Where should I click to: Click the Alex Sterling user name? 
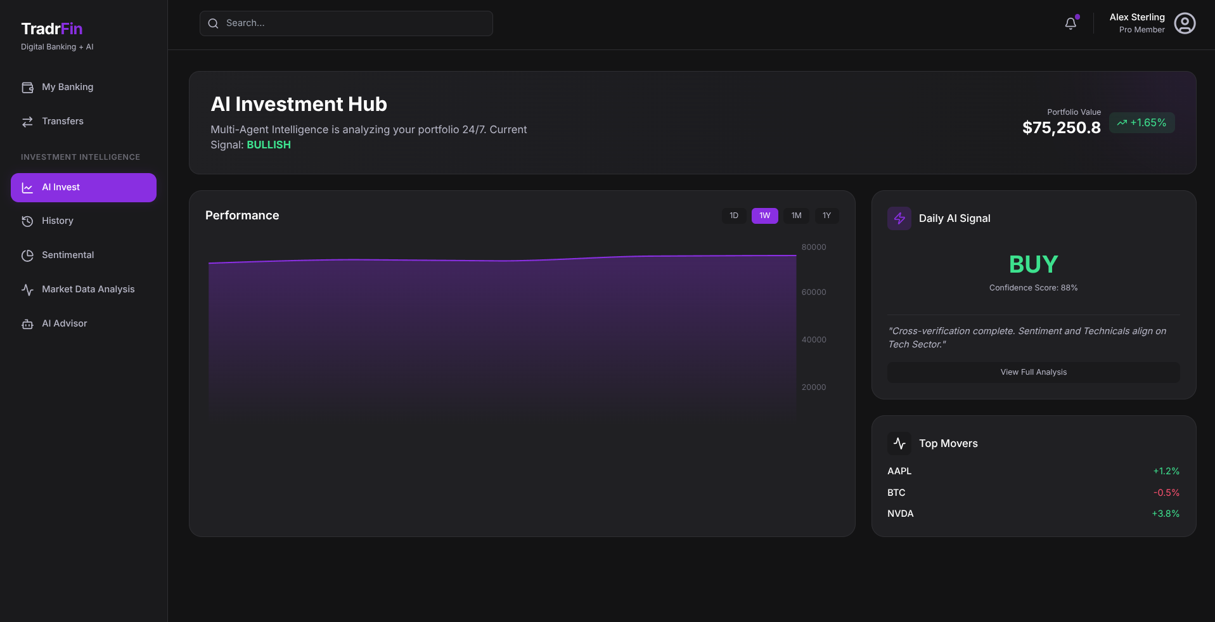(1137, 18)
